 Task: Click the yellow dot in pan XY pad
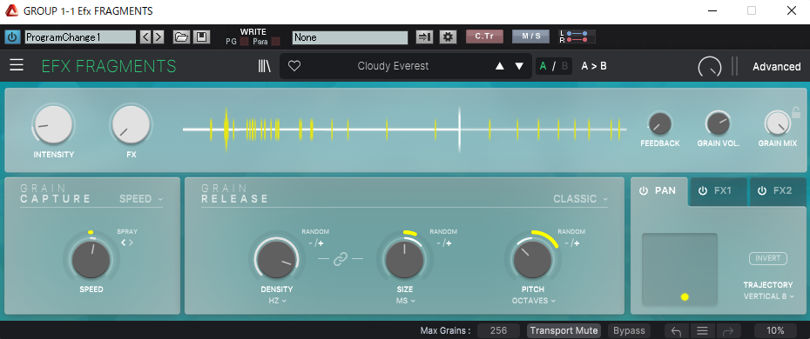(x=685, y=296)
